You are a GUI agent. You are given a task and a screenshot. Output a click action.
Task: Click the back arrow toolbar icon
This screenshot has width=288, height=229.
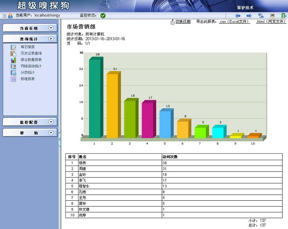point(238,16)
